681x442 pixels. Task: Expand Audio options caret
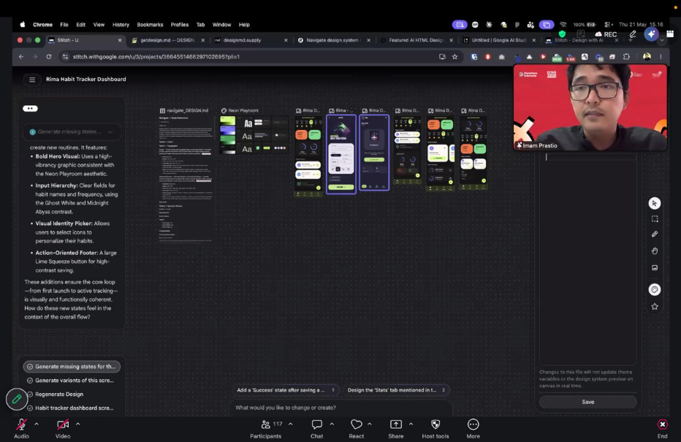point(37,424)
